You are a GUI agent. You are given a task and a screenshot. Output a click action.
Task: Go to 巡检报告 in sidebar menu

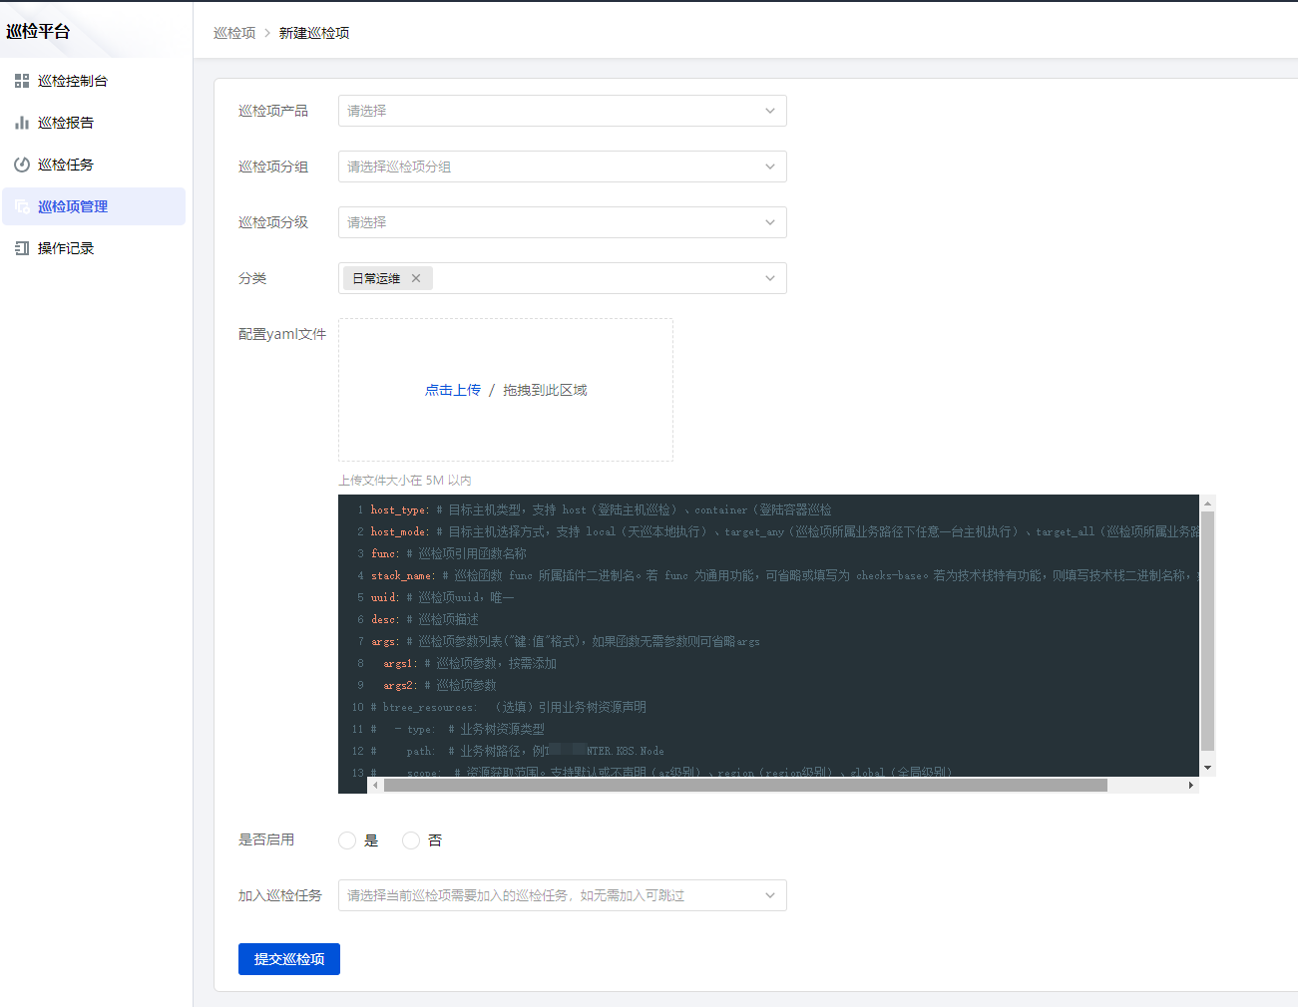click(66, 123)
